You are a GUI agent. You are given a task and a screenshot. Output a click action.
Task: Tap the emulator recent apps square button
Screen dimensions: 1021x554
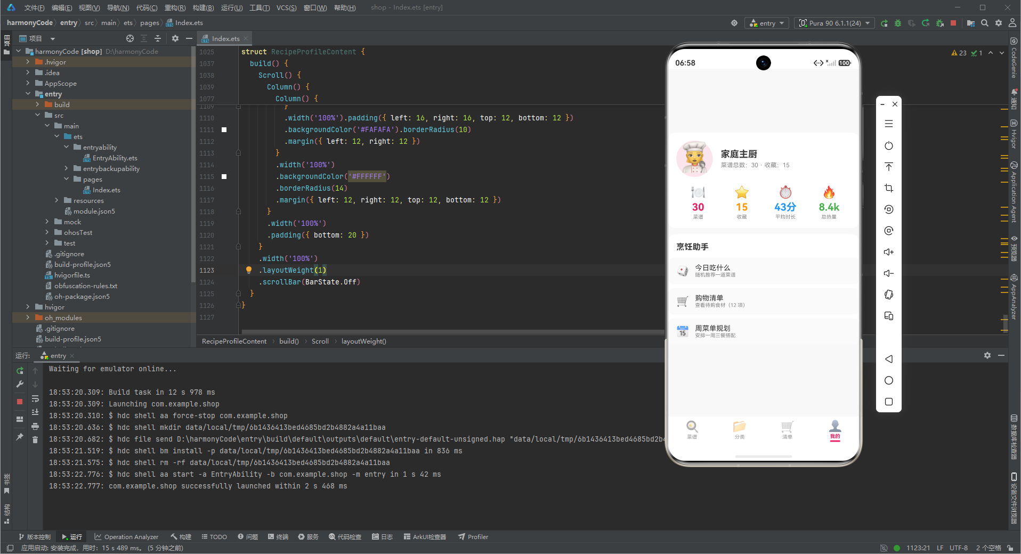click(x=889, y=402)
